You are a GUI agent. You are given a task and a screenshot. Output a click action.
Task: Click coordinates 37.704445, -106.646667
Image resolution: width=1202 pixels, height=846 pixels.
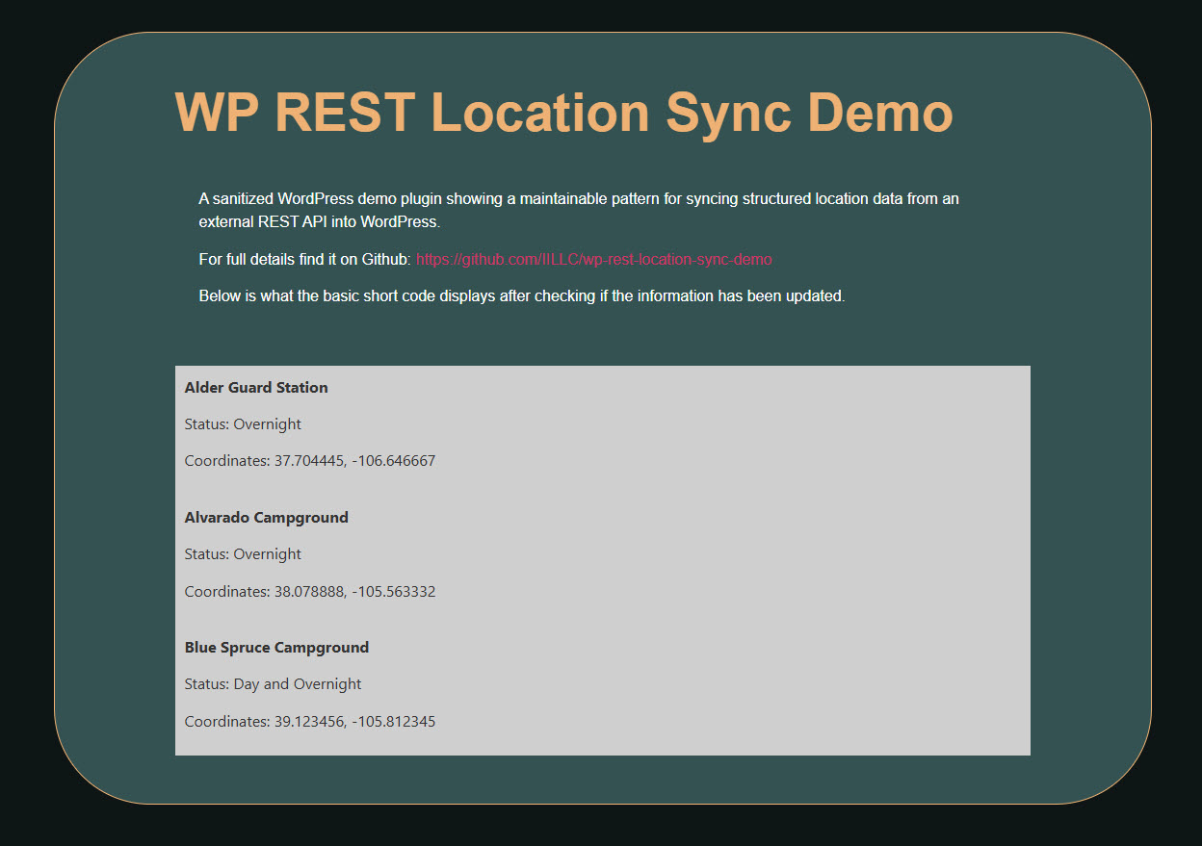(310, 460)
